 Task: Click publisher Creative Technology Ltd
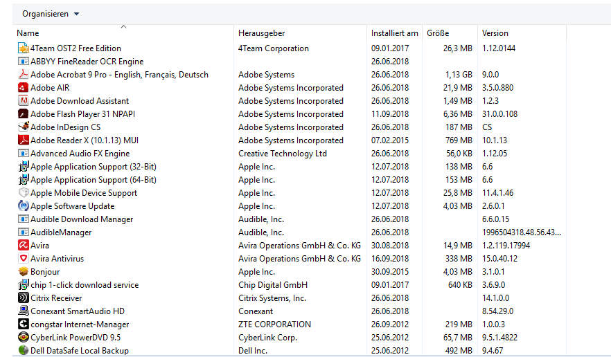click(283, 154)
